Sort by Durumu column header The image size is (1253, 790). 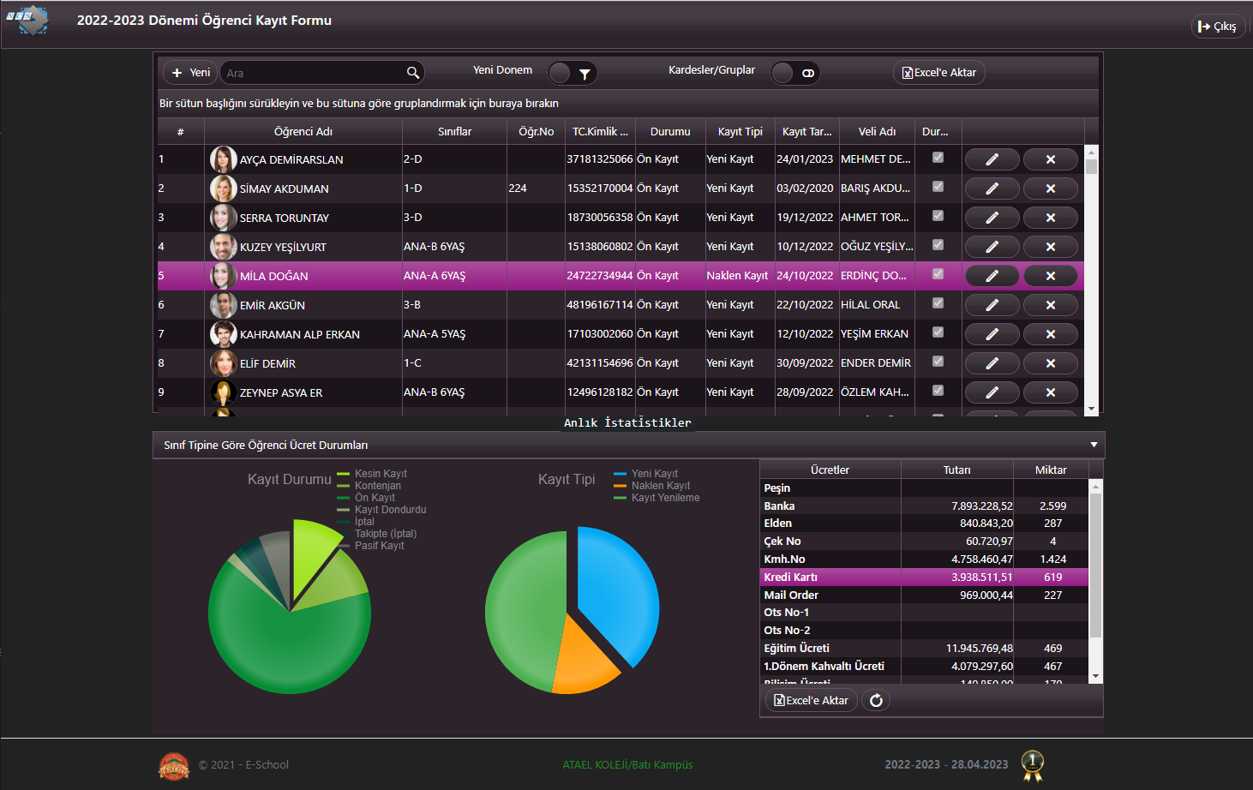click(x=670, y=131)
